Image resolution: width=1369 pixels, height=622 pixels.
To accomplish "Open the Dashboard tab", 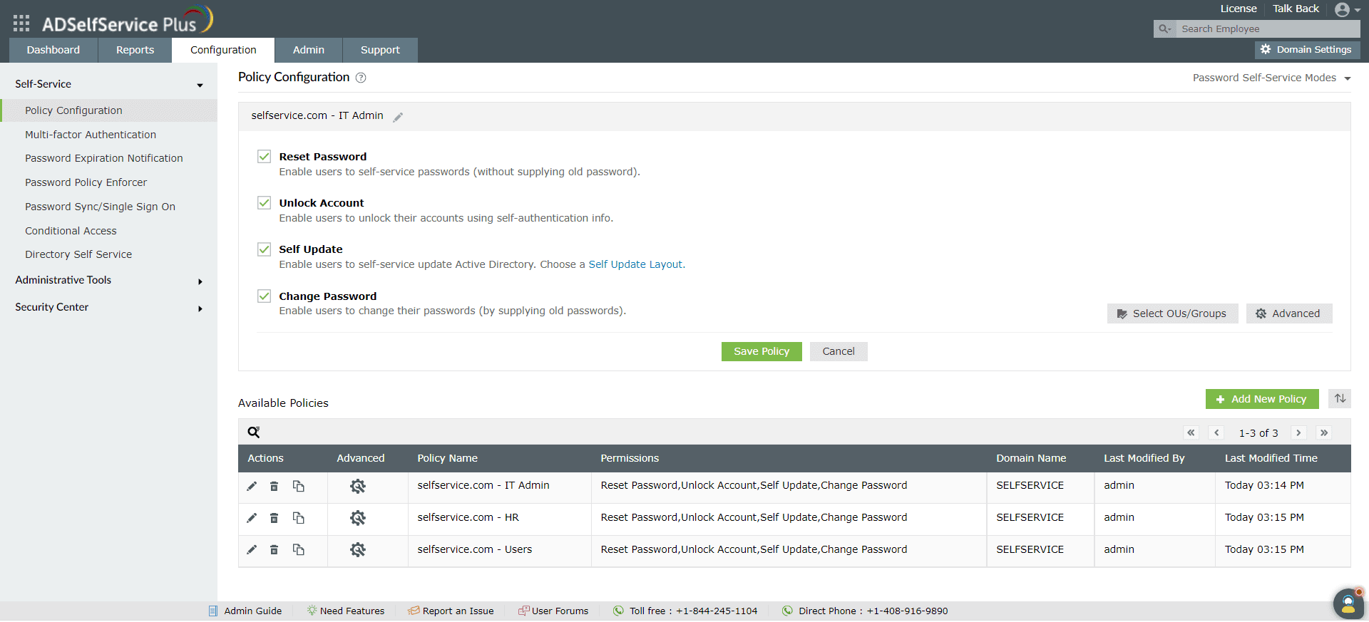I will tap(53, 50).
